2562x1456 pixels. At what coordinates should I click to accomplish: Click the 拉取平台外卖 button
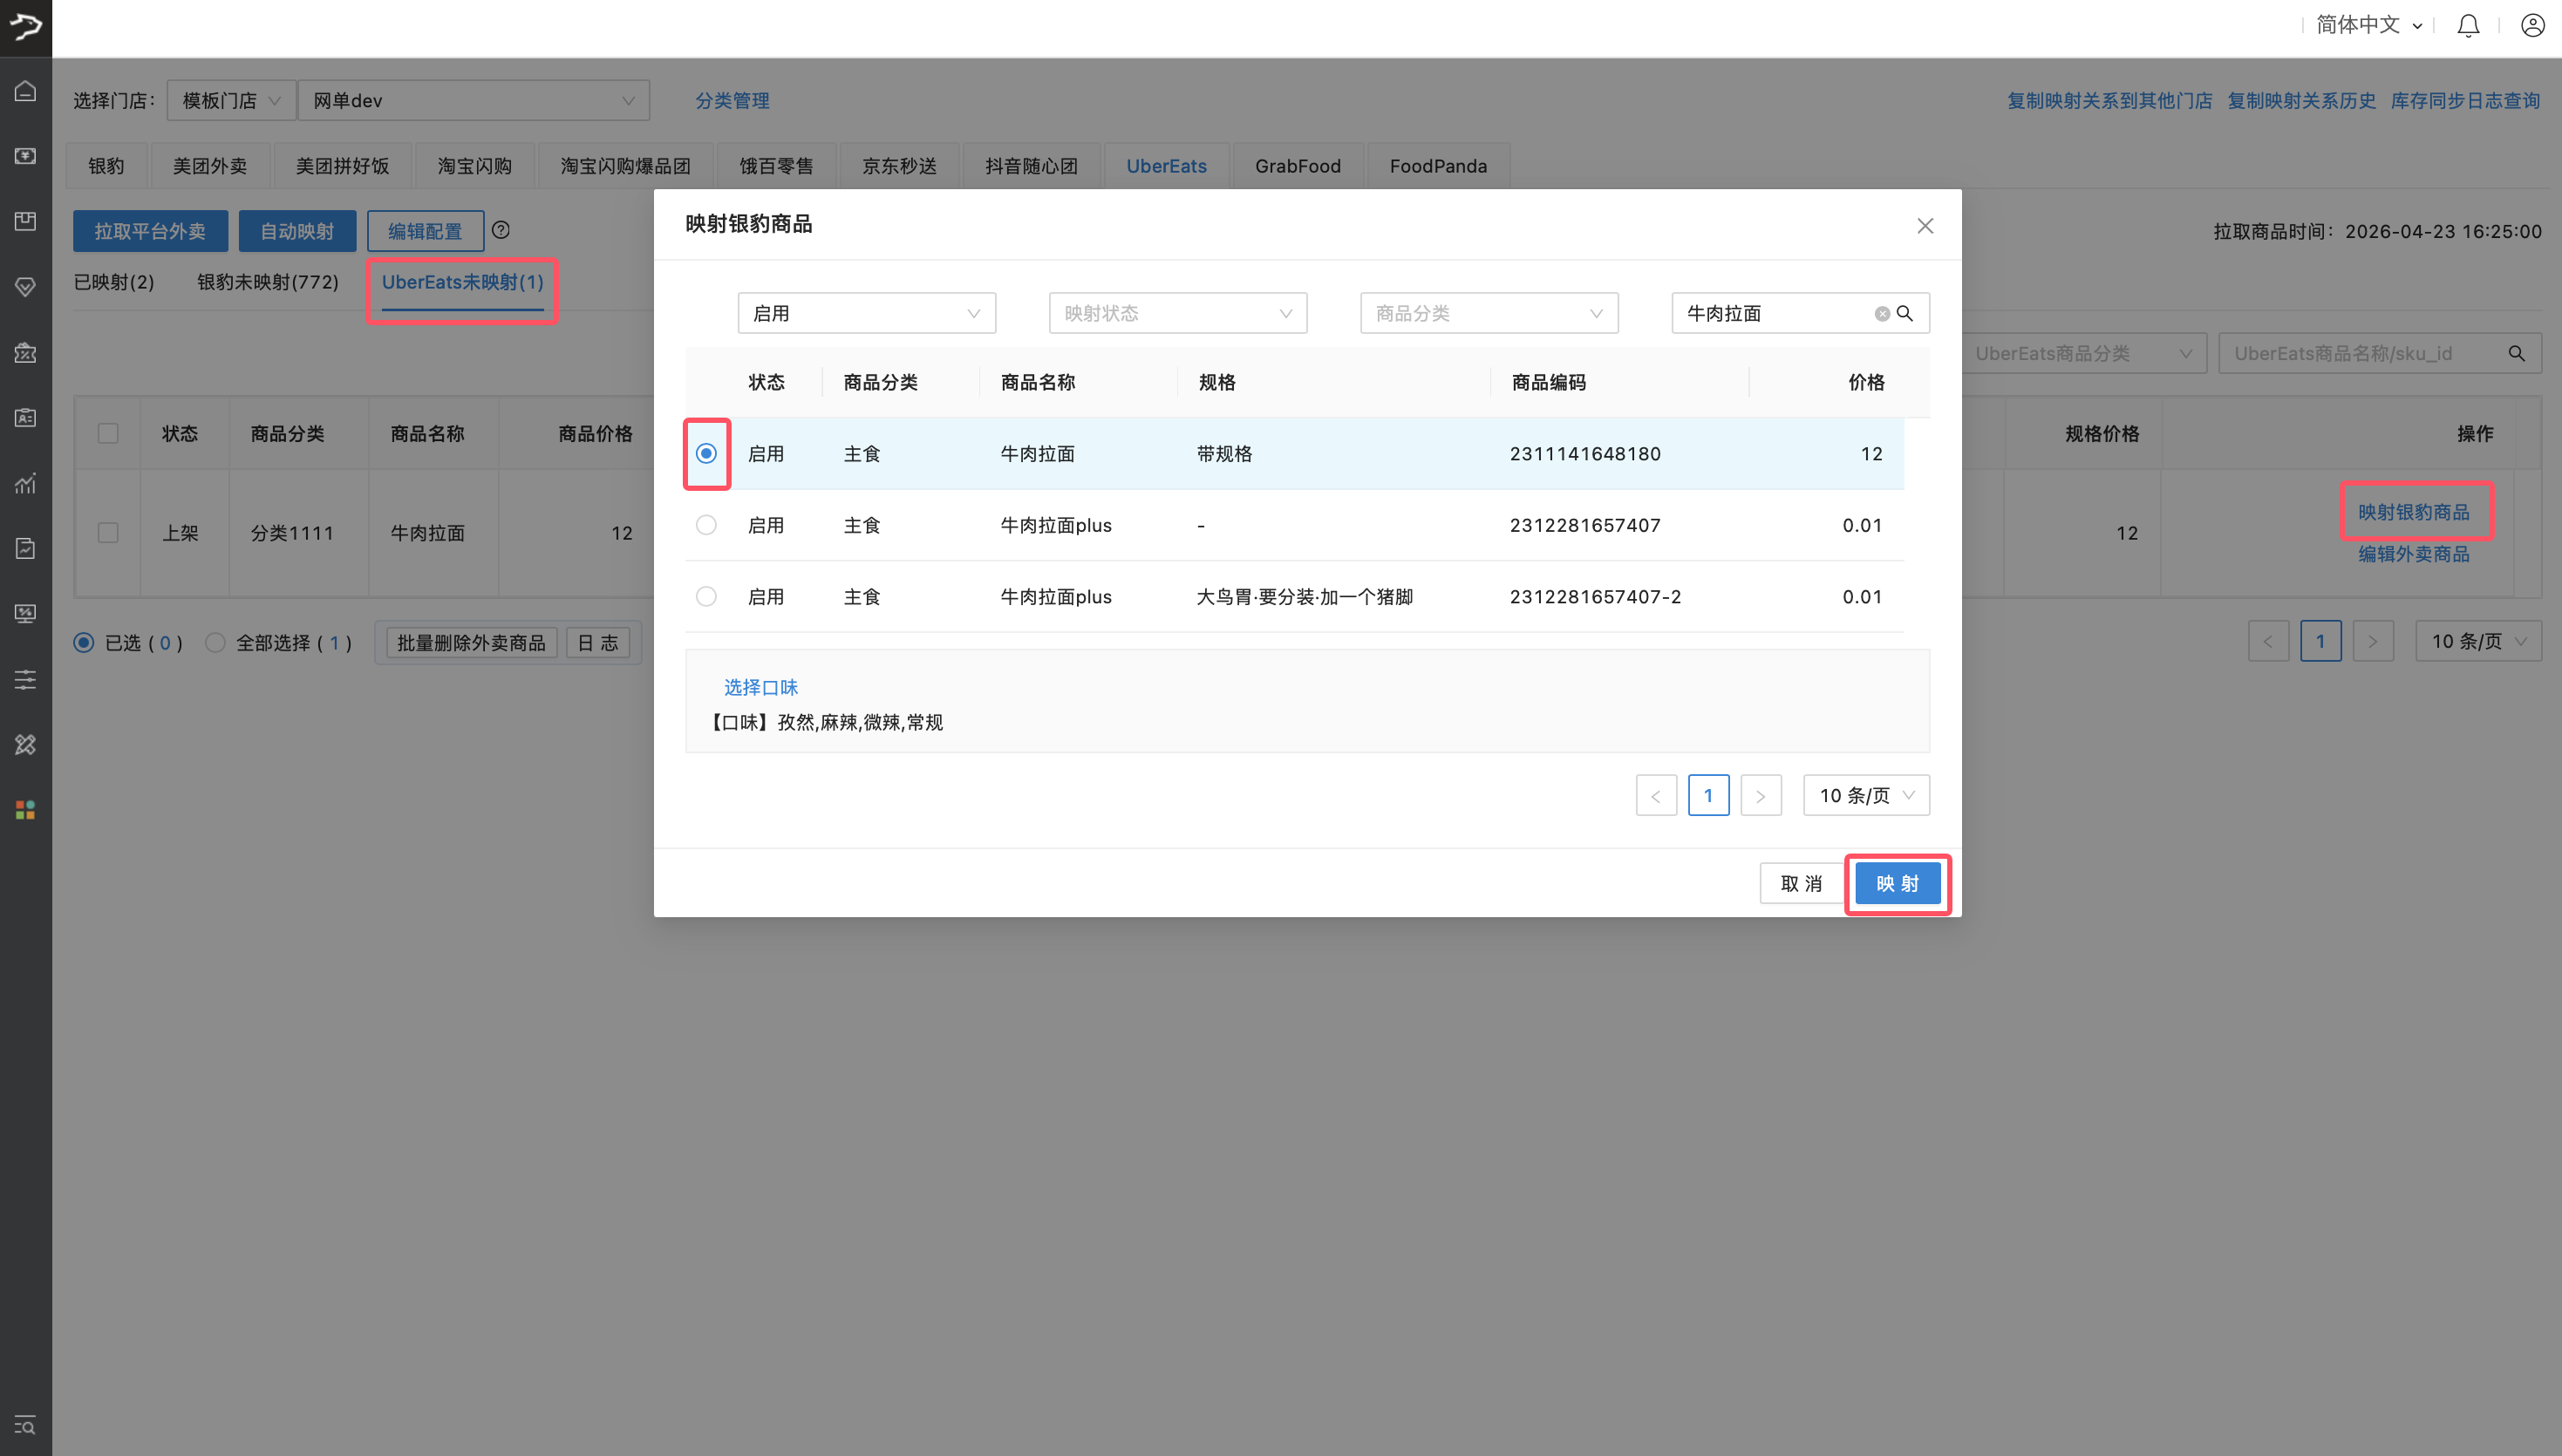click(x=150, y=231)
